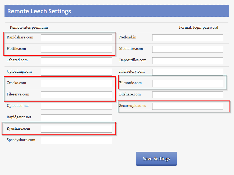Click the Hotfile.com label

click(x=16, y=49)
